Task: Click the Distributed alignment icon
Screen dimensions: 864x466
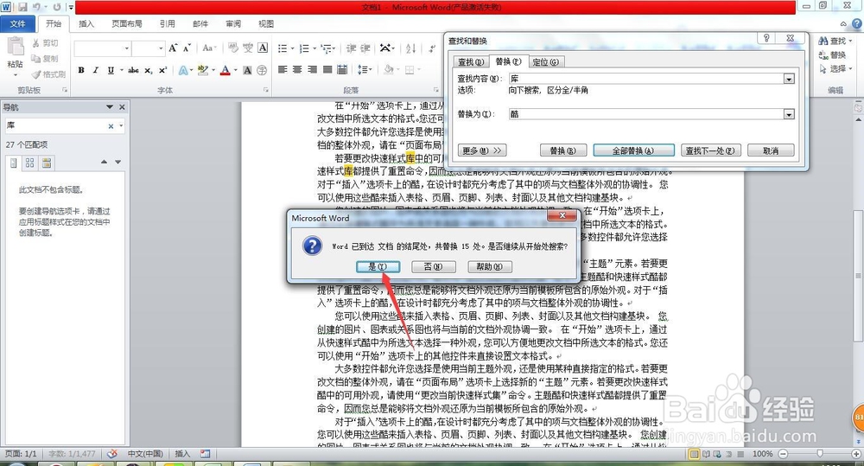Action: click(x=342, y=69)
